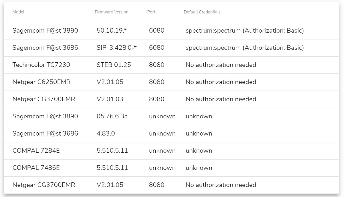This screenshot has width=345, height=197.
Task: Click the Default Credentials column header
Action: pyautogui.click(x=202, y=12)
